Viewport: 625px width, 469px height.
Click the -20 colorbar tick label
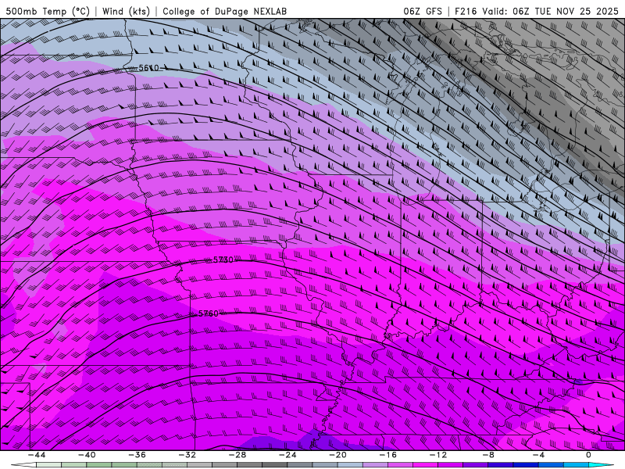coord(337,455)
